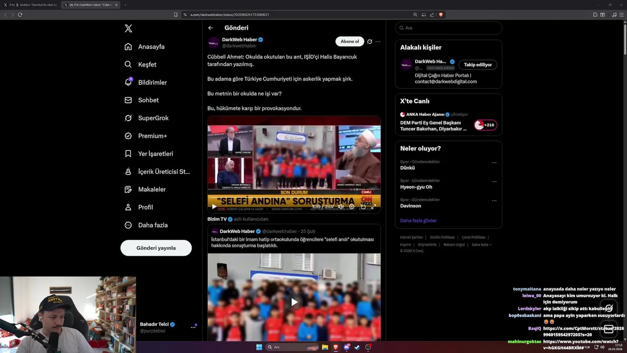Bookmark this page in address bar
627x353 pixels.
(x=175, y=15)
